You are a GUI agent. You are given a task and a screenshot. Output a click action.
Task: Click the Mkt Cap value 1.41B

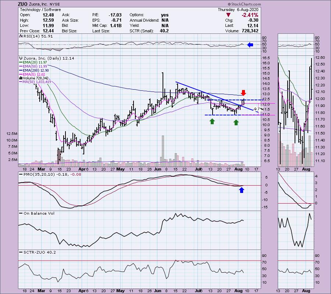(x=115, y=25)
